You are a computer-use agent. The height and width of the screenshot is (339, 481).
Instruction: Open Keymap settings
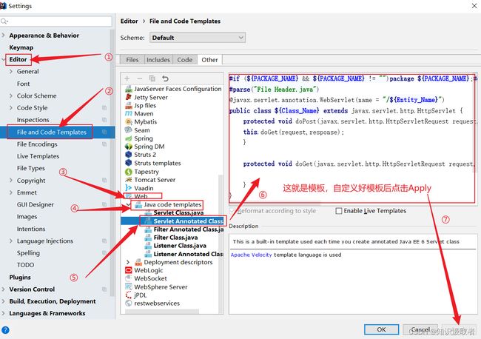coord(21,47)
